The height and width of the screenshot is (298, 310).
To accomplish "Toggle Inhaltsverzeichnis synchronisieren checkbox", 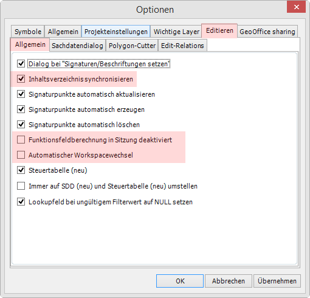I will pyautogui.click(x=21, y=79).
